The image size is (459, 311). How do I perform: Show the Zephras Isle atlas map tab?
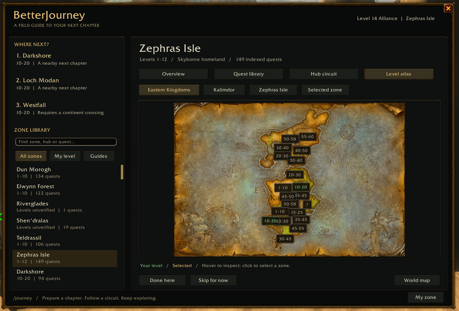point(273,90)
